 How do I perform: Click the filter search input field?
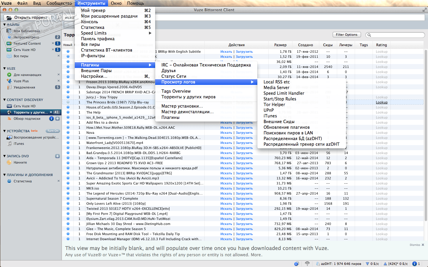click(395, 35)
